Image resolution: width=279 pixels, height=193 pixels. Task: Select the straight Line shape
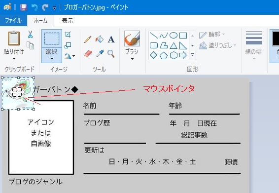coord(154,35)
